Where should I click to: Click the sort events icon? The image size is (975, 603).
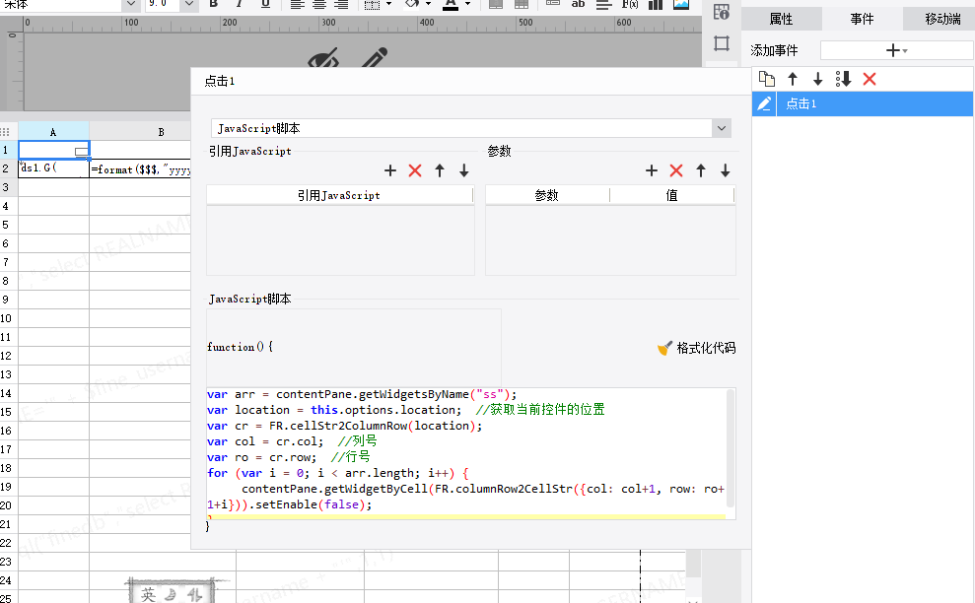point(843,79)
